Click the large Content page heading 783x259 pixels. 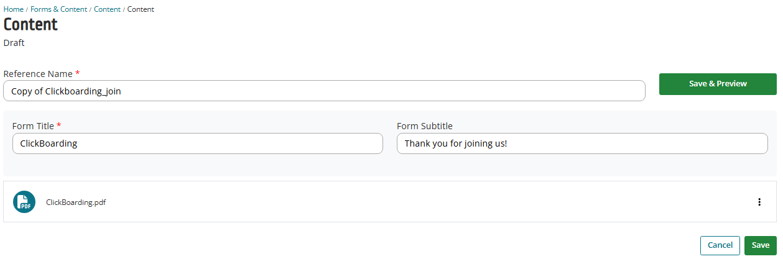pyautogui.click(x=30, y=25)
